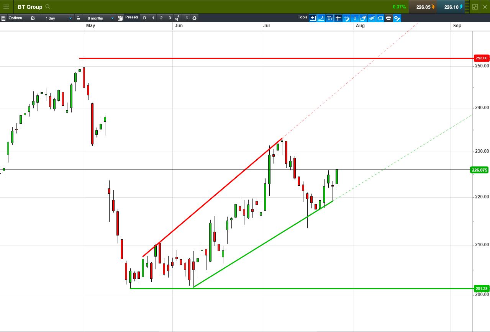Click the 240.00 price axis label
This screenshot has height=332, width=490.
[x=482, y=108]
